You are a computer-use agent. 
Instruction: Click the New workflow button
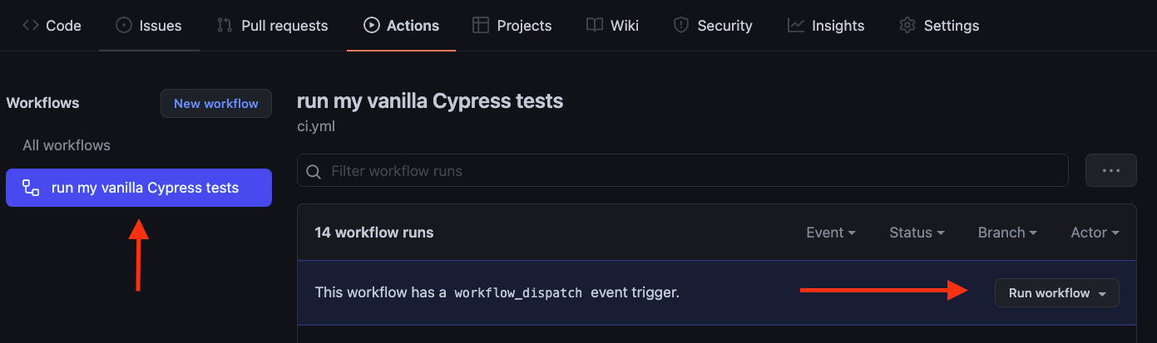coord(216,104)
